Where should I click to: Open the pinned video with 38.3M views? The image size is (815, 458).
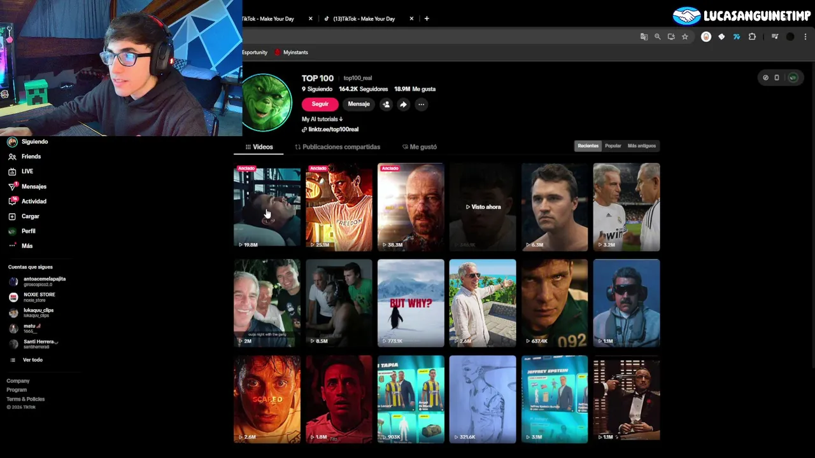point(411,207)
